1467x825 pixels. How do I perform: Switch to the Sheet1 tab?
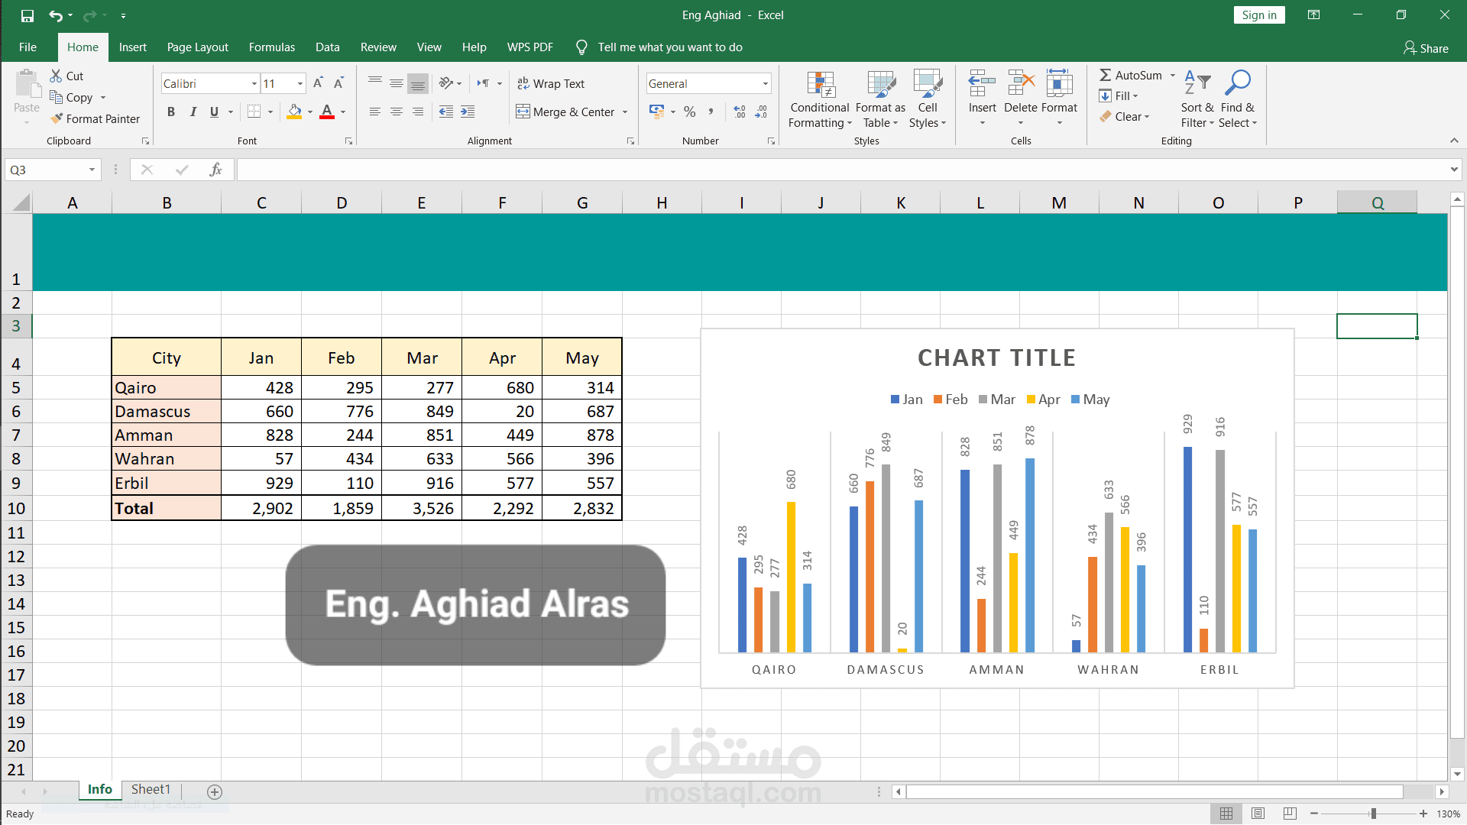tap(151, 789)
